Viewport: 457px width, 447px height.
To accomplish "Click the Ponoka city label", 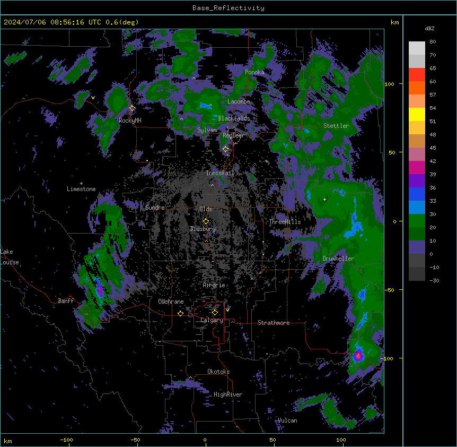I will pyautogui.click(x=254, y=72).
